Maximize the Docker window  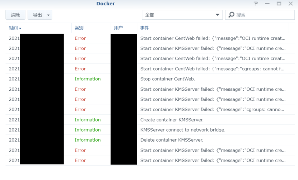click(279, 4)
